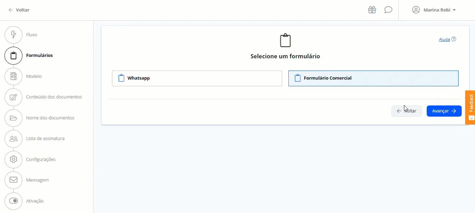Open the orange Feedback side tab
This screenshot has height=213, width=475.
(470, 108)
